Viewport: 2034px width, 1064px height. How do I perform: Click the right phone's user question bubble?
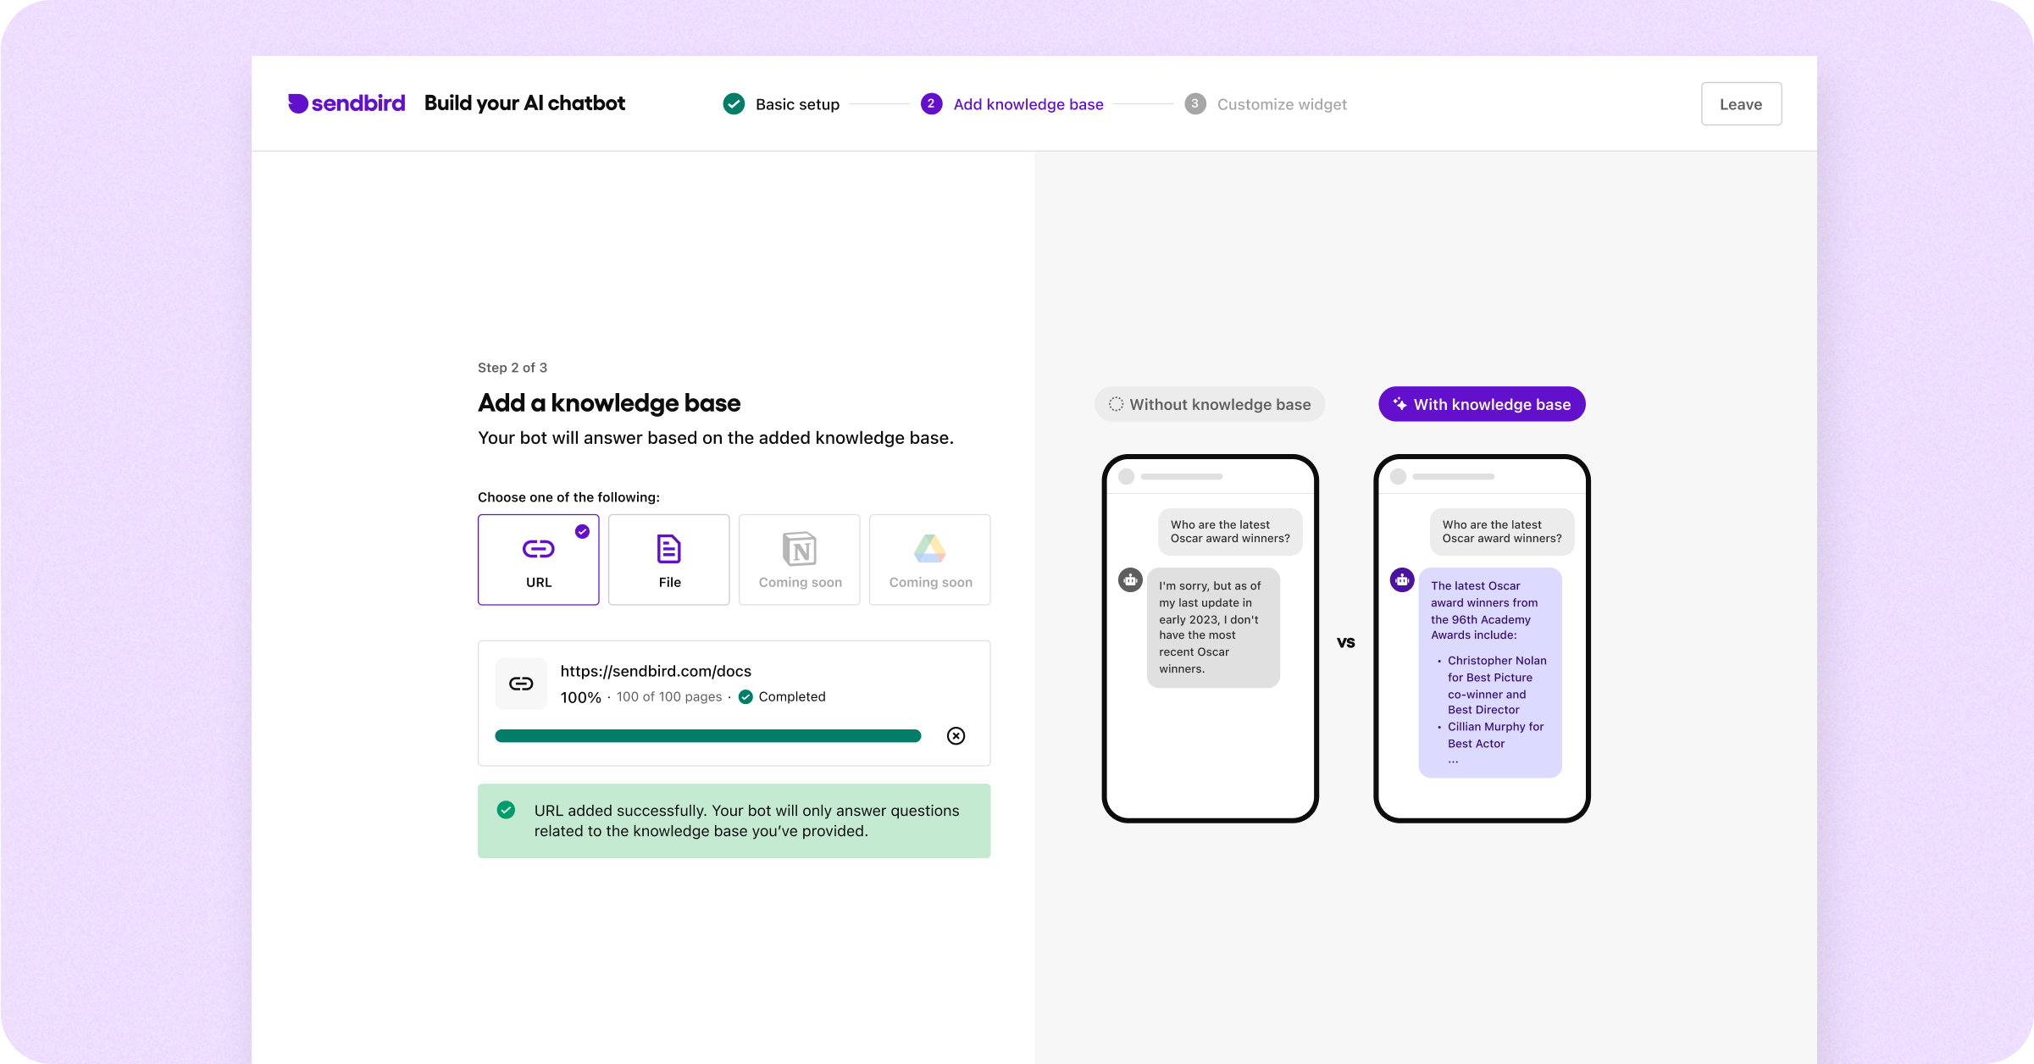[x=1502, y=532]
